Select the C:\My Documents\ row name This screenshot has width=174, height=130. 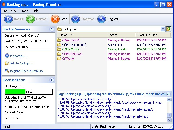(x=74, y=45)
